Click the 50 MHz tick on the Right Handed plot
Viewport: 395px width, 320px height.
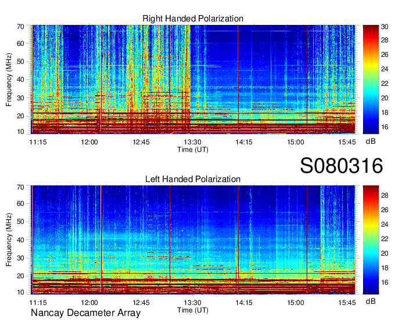coord(20,61)
